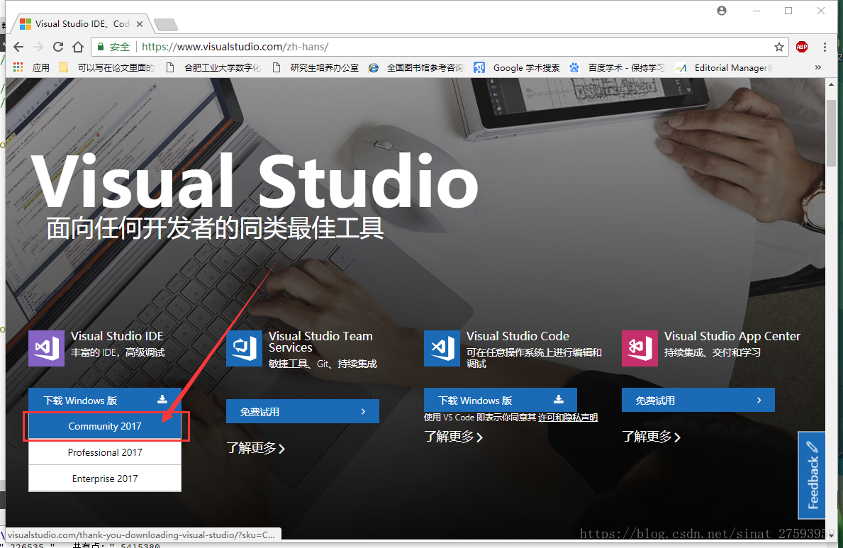843x548 pixels.
Task: Choose Community 2017 from the download menu
Action: (x=105, y=426)
